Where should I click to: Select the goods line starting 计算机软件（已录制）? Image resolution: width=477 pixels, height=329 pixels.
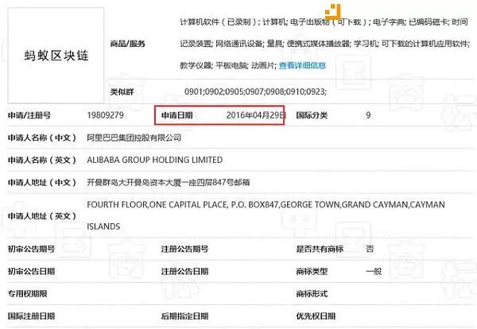pos(324,22)
